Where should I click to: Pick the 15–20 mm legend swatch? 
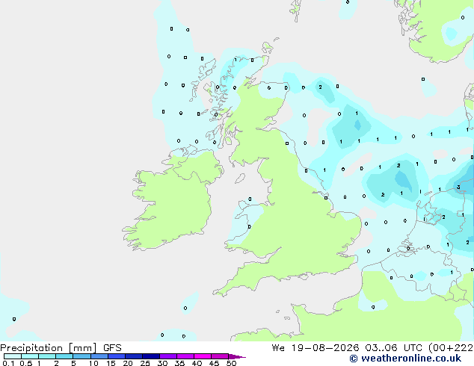tap(117, 356)
